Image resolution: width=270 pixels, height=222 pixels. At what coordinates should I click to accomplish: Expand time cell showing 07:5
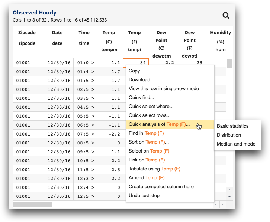coord(93,134)
